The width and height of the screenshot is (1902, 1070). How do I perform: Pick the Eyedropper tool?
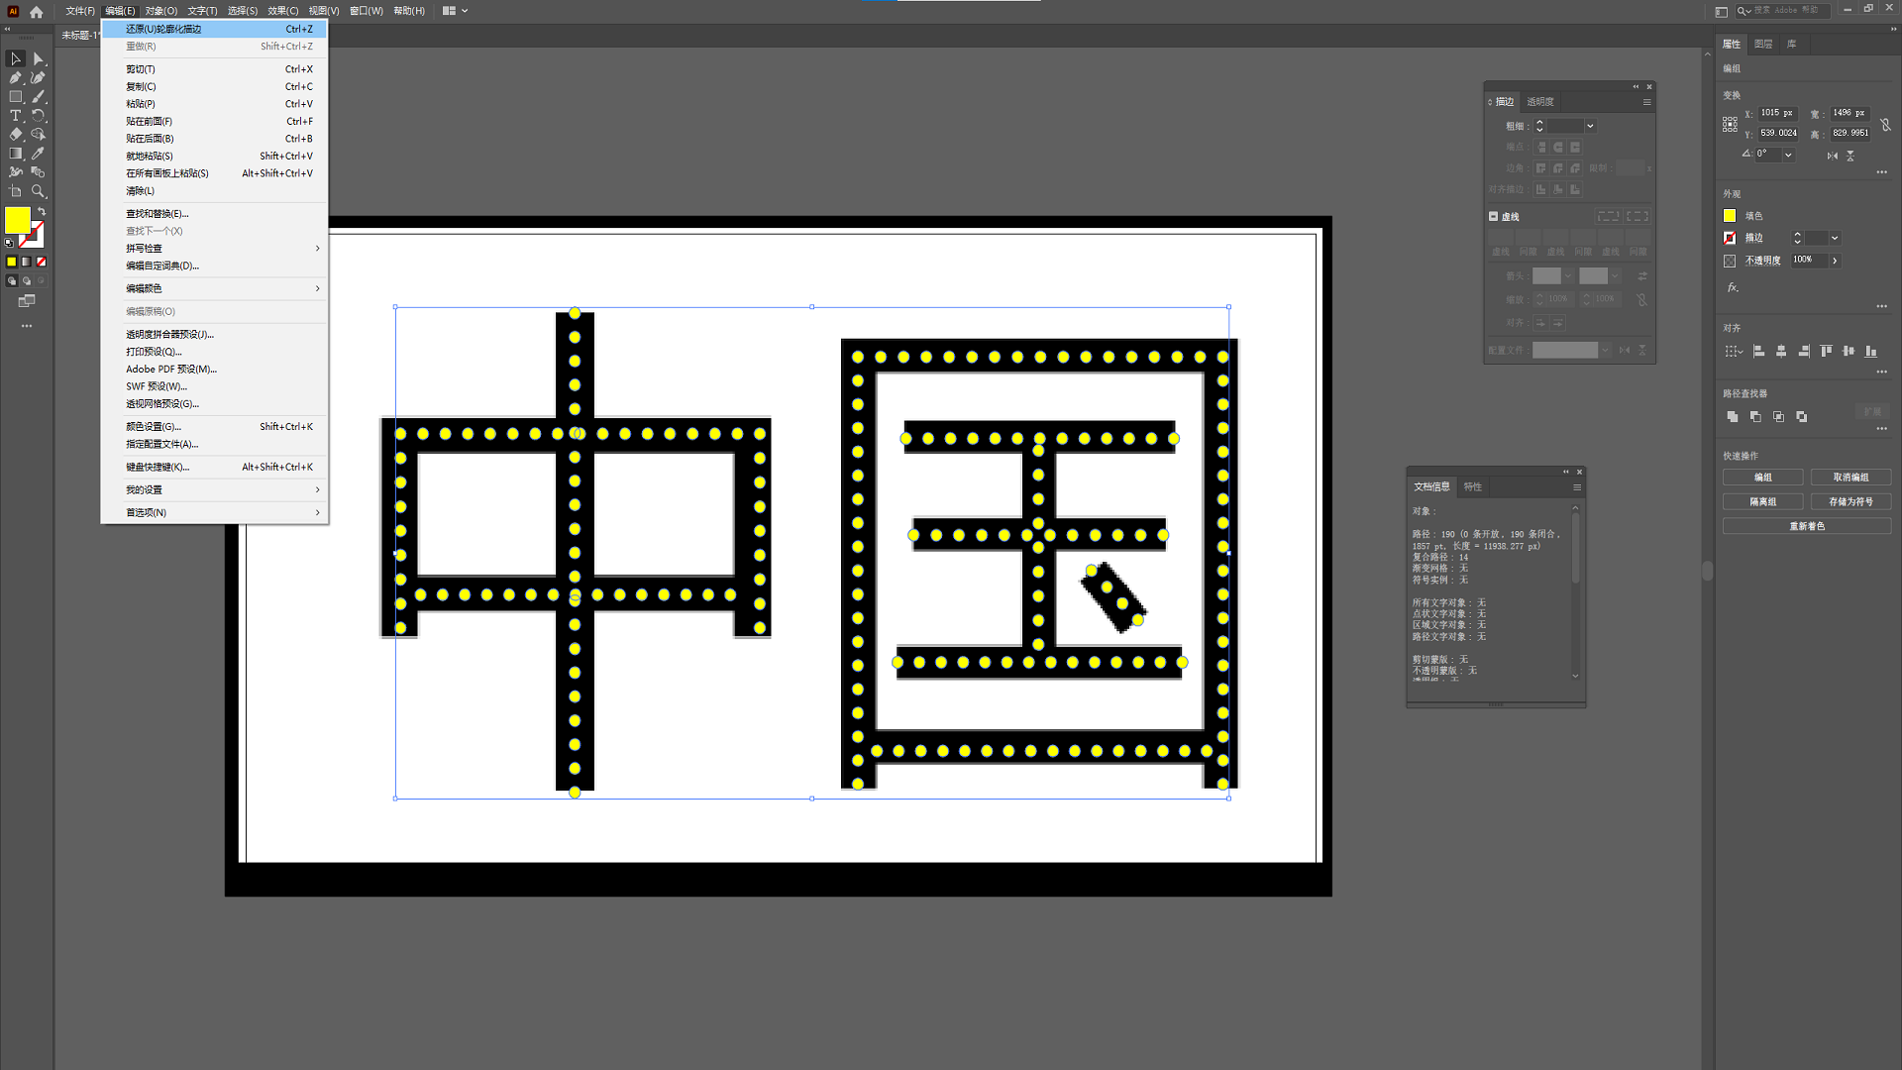(39, 154)
